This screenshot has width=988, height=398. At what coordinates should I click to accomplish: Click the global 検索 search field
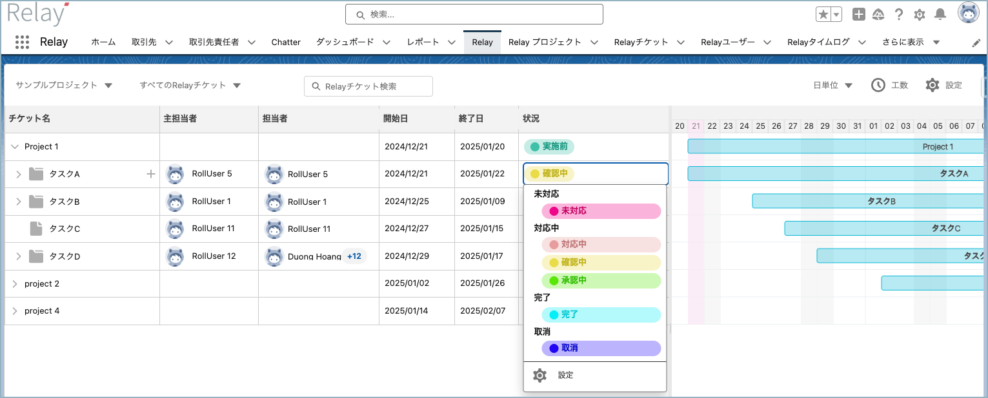coord(474,14)
